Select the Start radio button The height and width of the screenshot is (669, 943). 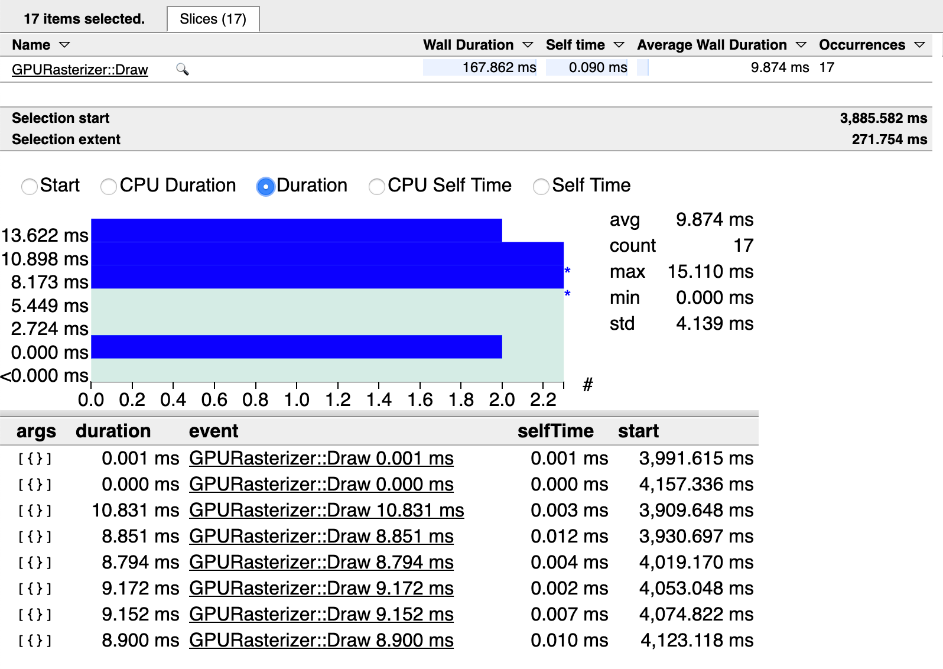tap(29, 187)
